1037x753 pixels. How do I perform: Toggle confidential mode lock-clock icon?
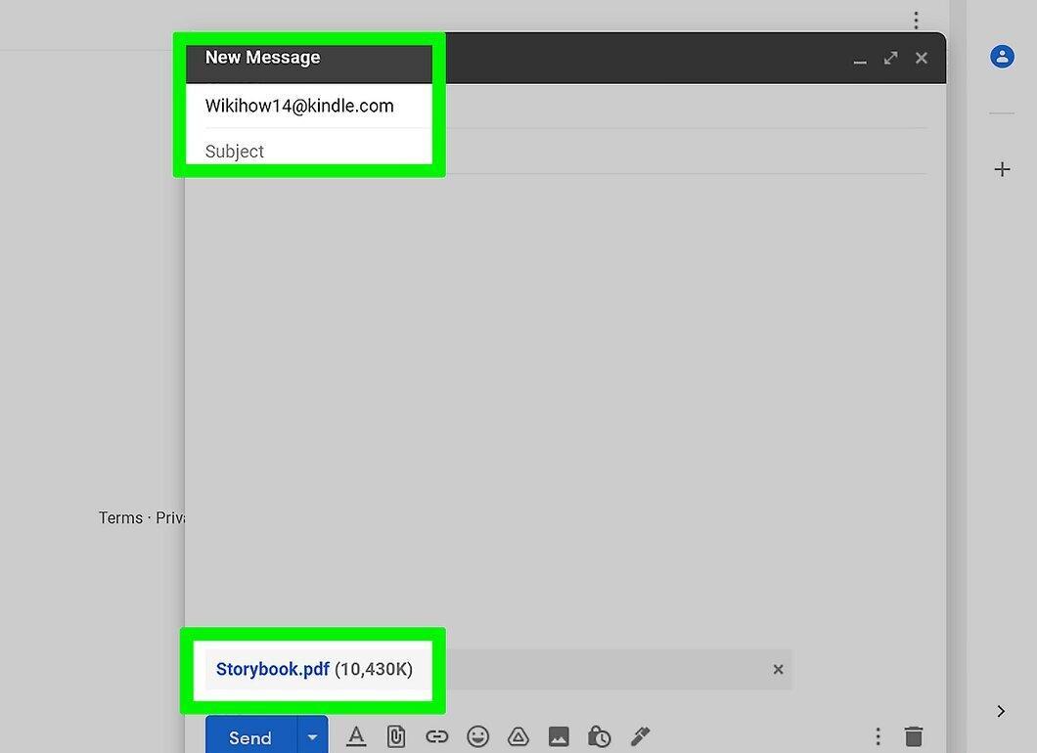coord(599,735)
